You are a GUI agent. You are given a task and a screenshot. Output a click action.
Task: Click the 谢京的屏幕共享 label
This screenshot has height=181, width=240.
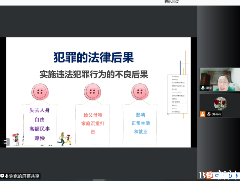pos(24,176)
